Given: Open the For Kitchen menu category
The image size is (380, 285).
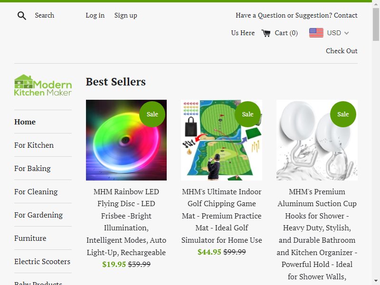Looking at the screenshot, I should 34,145.
